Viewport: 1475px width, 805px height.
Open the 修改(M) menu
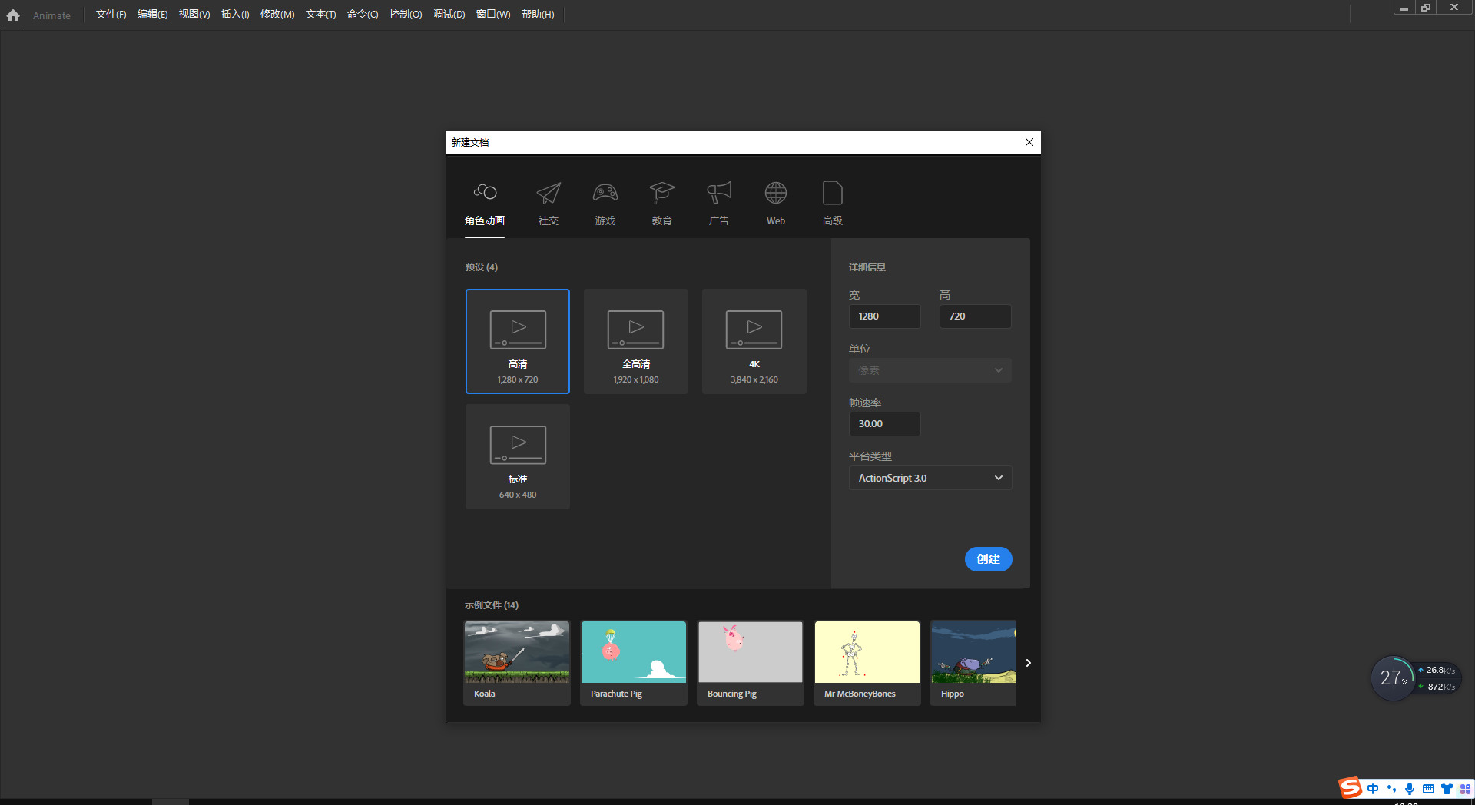tap(277, 15)
